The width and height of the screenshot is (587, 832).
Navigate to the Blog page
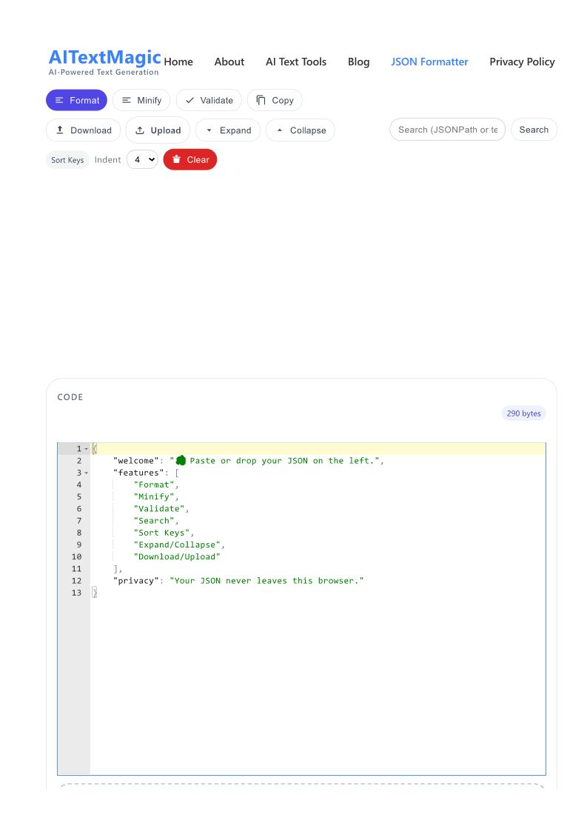(x=358, y=62)
